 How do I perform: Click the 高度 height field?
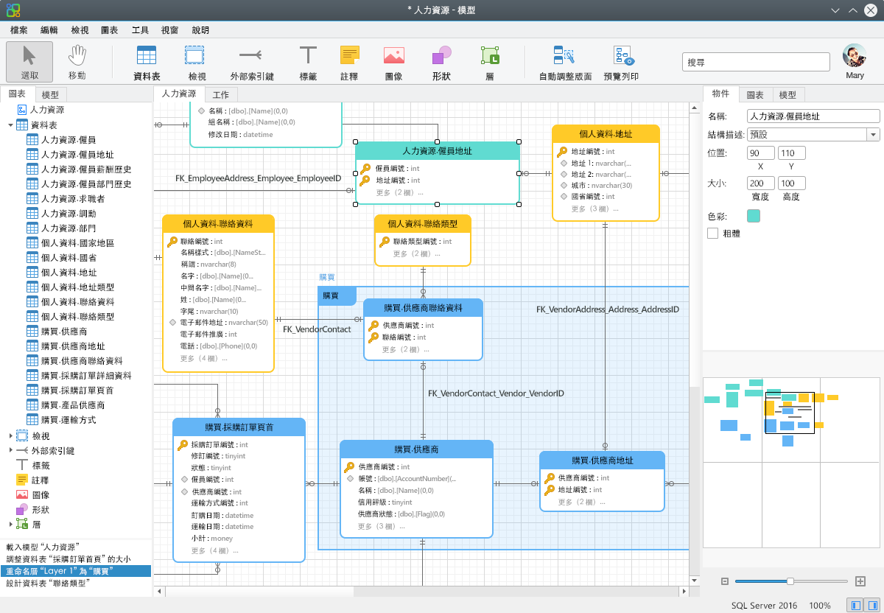(x=791, y=183)
